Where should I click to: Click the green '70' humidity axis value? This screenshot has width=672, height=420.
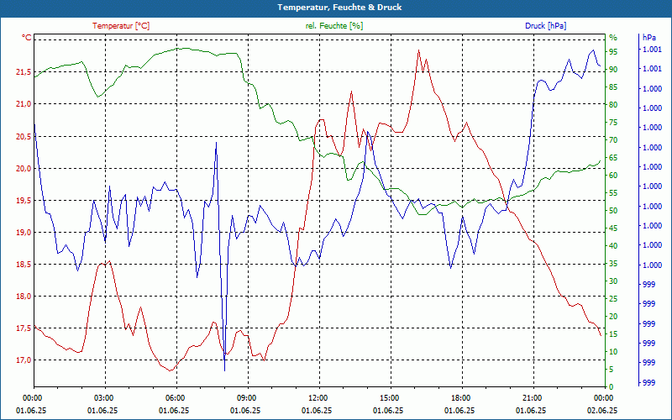click(x=613, y=140)
